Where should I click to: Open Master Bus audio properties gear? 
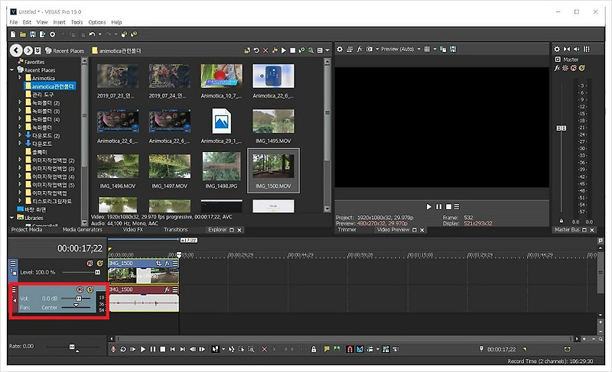point(557,49)
